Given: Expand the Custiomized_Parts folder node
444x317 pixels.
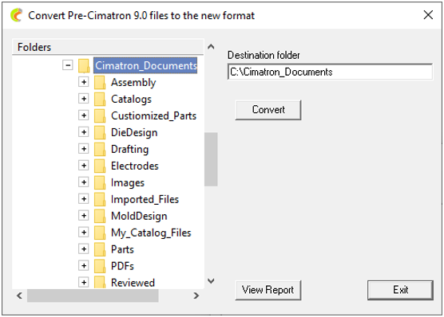Looking at the screenshot, I should click(84, 115).
